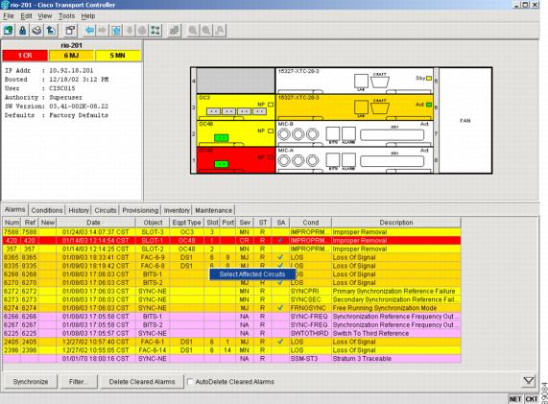Click the Go to network view icon

click(x=155, y=31)
